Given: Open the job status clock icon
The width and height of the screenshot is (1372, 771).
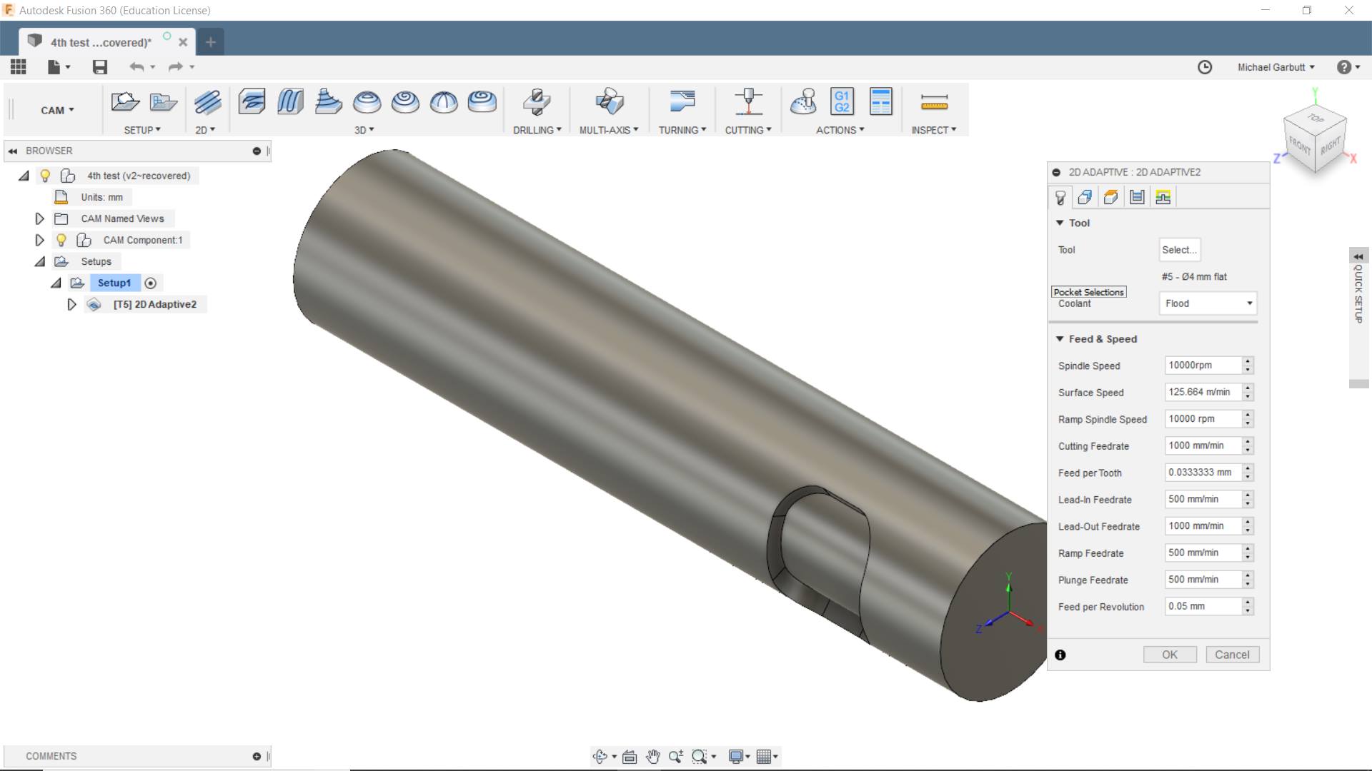Looking at the screenshot, I should pos(1205,67).
